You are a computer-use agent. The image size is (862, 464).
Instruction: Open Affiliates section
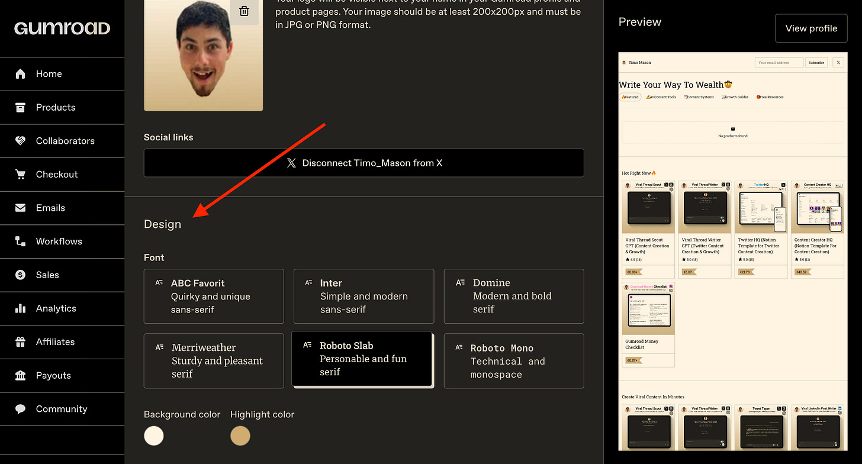click(62, 341)
